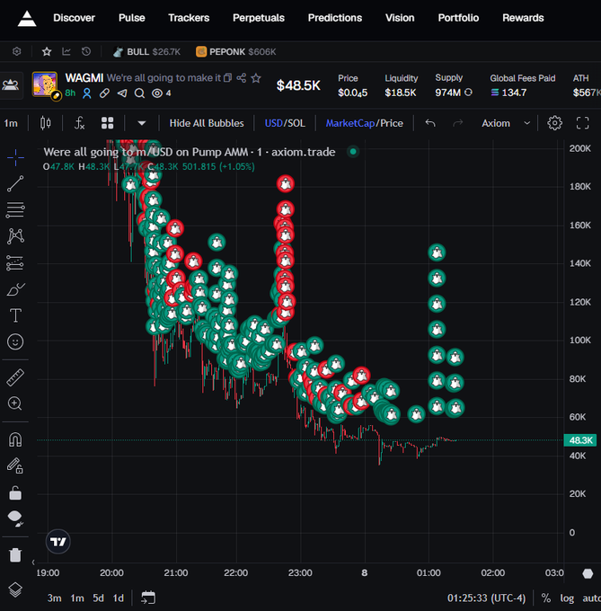Viewport: 601px width, 611px height.
Task: Select the trend line drawing tool
Action: (15, 183)
